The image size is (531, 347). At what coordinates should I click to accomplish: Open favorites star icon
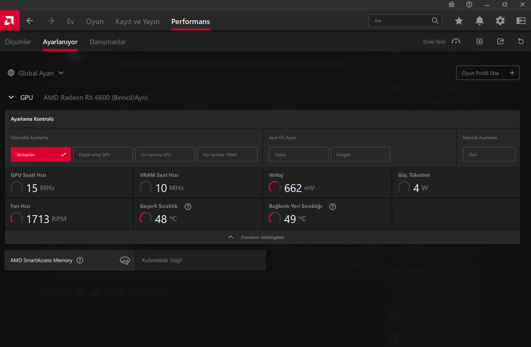(459, 21)
